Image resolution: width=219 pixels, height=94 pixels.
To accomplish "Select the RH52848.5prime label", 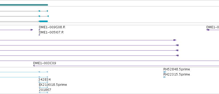I will (x=177, y=69).
